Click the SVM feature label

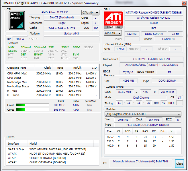76,55
